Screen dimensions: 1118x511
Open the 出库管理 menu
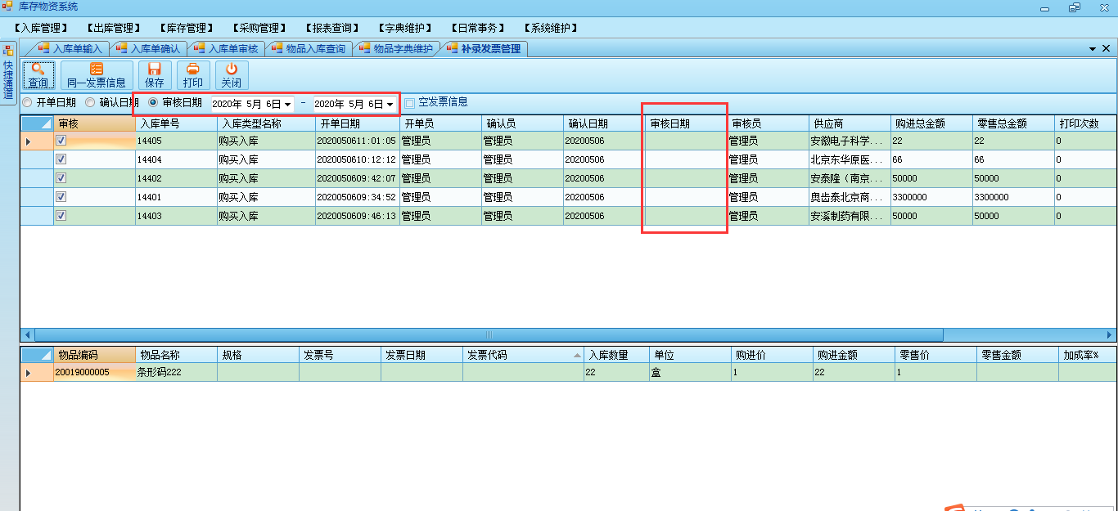click(114, 28)
